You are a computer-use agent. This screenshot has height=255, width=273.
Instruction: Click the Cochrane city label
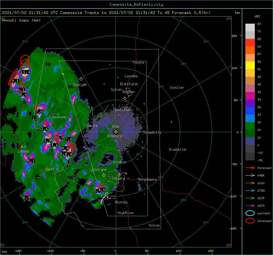click(99, 169)
